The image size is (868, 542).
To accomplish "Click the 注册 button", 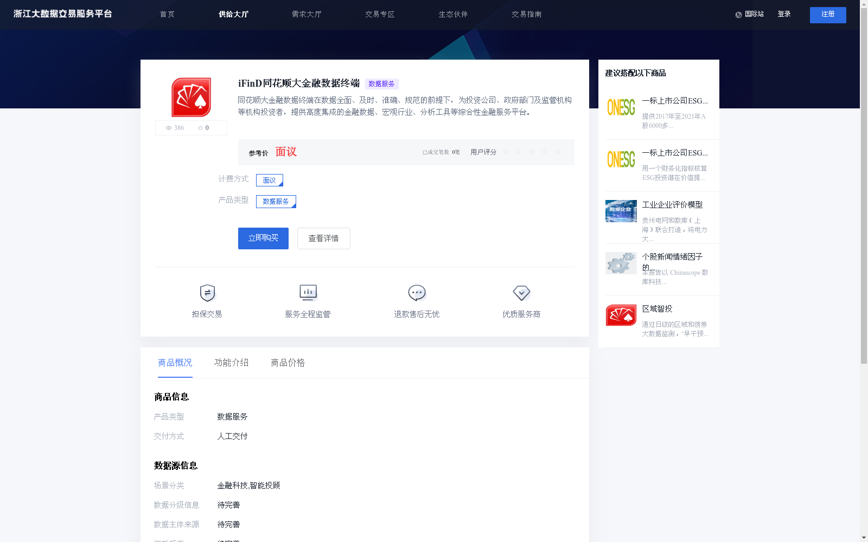I will point(828,15).
